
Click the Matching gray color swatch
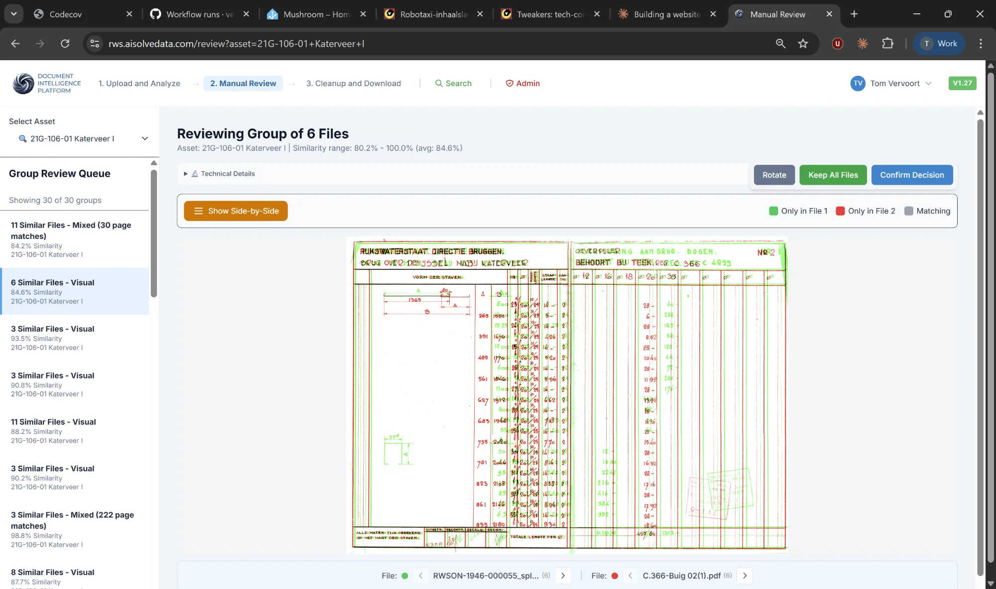pos(909,211)
